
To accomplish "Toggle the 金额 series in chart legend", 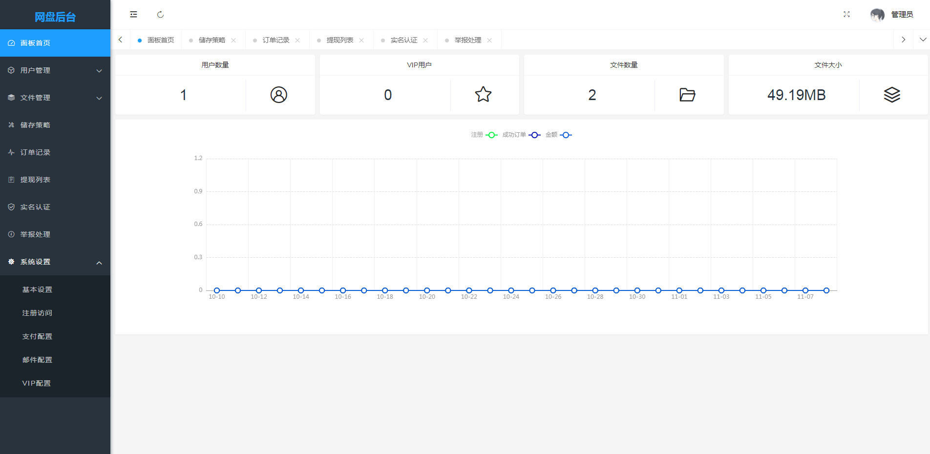I will (558, 135).
